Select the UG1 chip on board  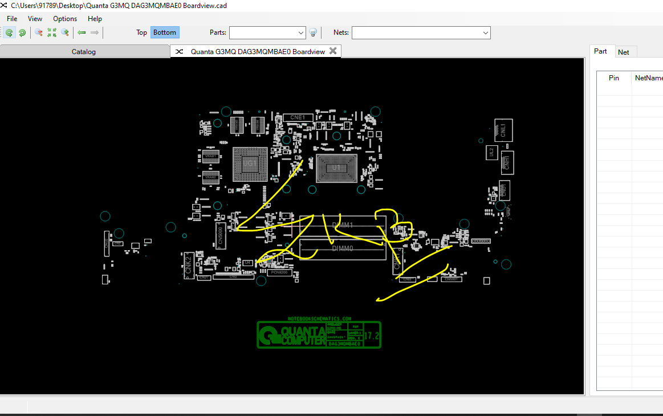pos(250,164)
